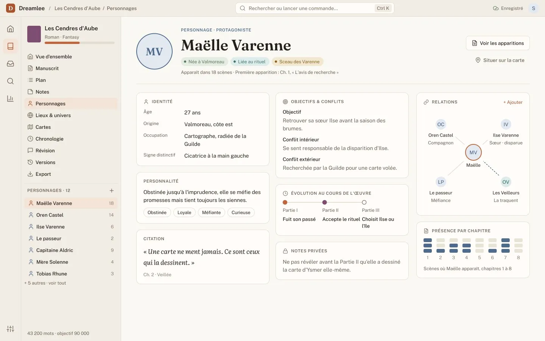Image resolution: width=545 pixels, height=341 pixels.
Task: Expand the list with 5 autres · voir tout
Action: coord(45,283)
